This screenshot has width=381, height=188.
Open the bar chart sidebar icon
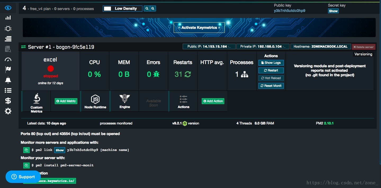[x=8, y=17]
